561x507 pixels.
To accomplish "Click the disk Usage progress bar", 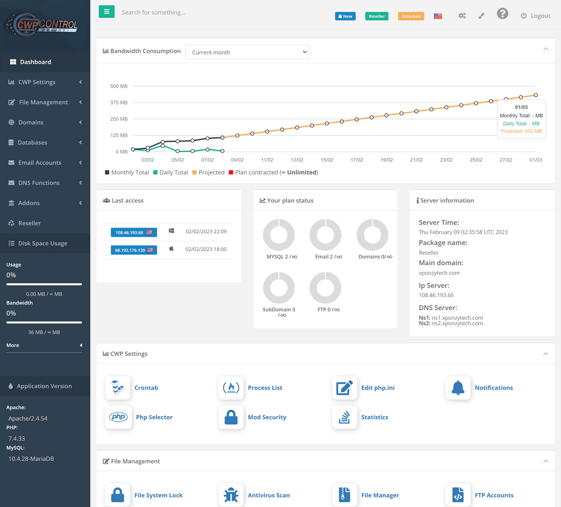I will [44, 284].
